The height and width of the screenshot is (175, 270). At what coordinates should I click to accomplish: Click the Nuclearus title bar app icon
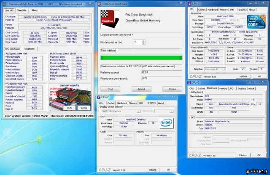point(5,4)
